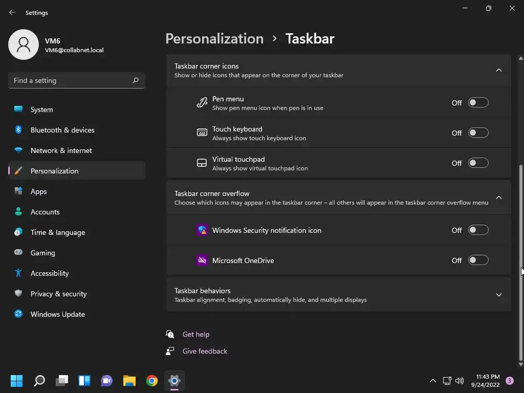Image resolution: width=524 pixels, height=393 pixels.
Task: Click the Windows Start button icon
Action: click(x=16, y=380)
